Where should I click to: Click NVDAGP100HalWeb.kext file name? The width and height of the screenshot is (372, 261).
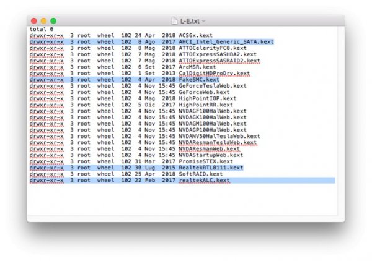pyautogui.click(x=213, y=130)
